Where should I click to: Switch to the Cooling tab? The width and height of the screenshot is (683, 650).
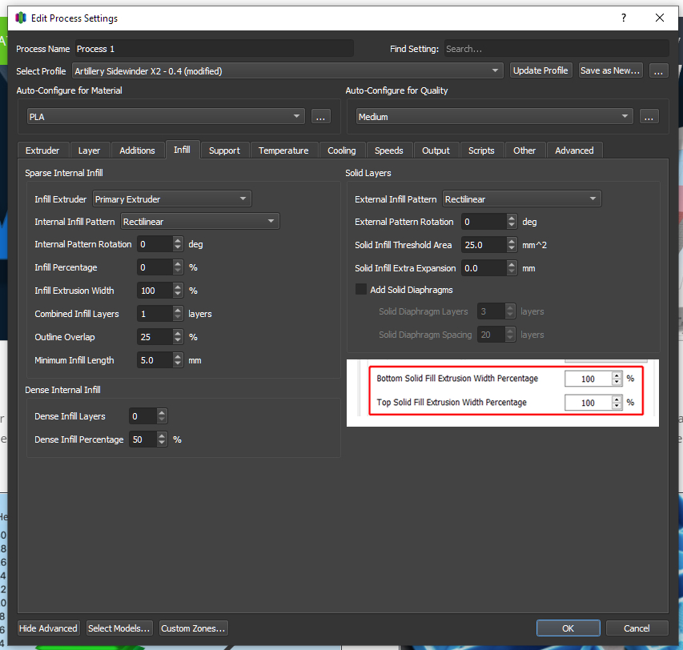[342, 150]
